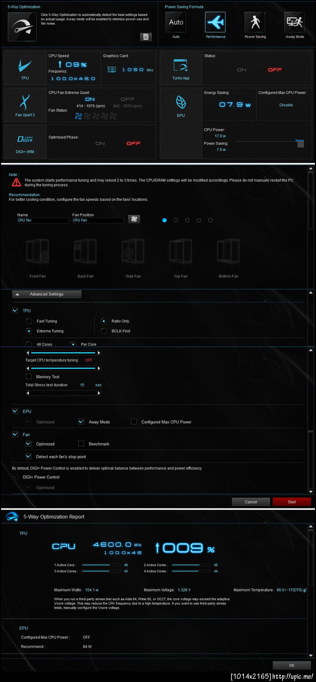Select the fifth fan page dot
This screenshot has width=316, height=682.
point(211,220)
